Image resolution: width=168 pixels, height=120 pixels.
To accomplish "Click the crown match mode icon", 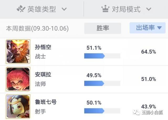I will click(x=105, y=9).
